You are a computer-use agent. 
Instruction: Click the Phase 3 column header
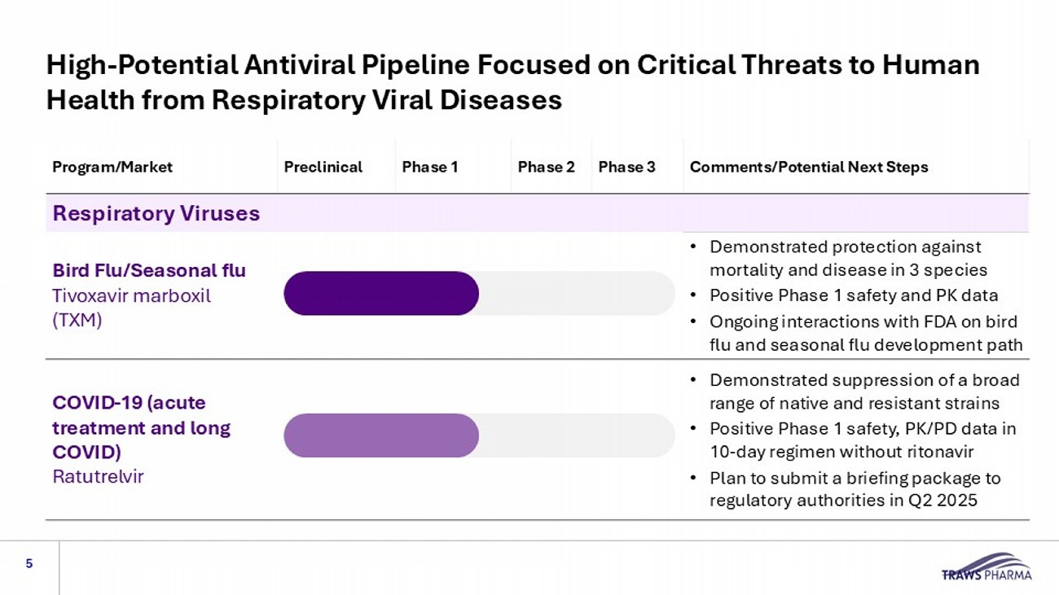(x=626, y=167)
